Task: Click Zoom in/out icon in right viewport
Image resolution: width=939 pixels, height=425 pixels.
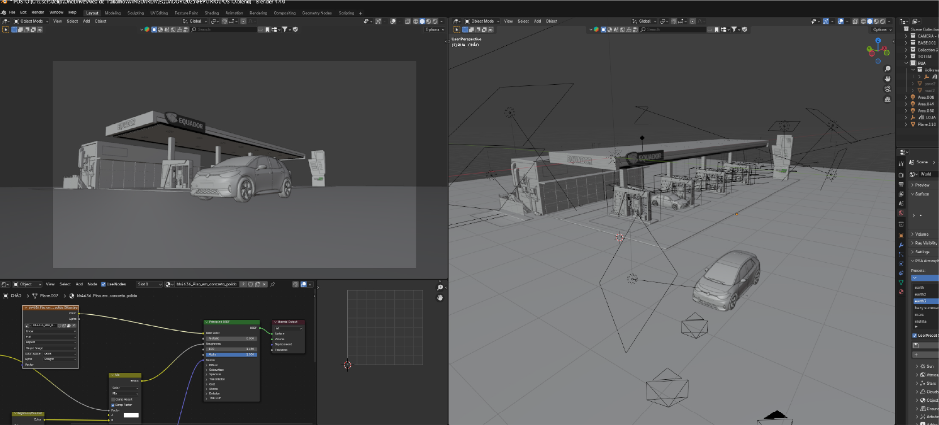Action: click(888, 69)
